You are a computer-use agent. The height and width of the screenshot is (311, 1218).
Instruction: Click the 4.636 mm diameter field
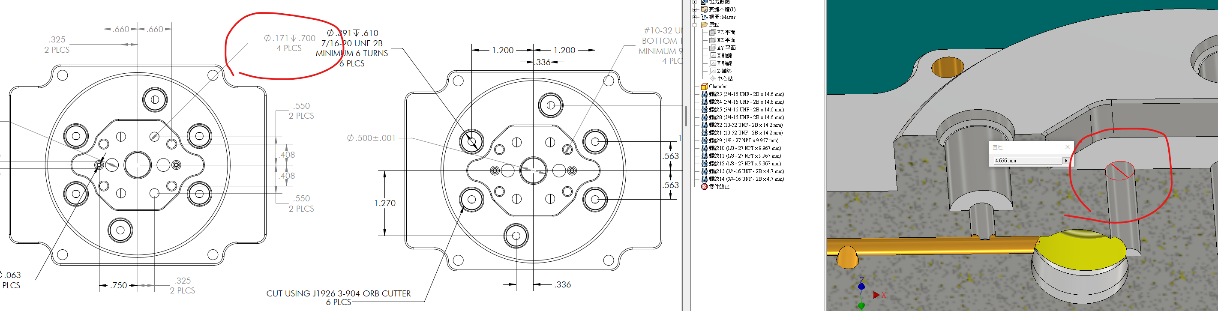tap(1027, 161)
